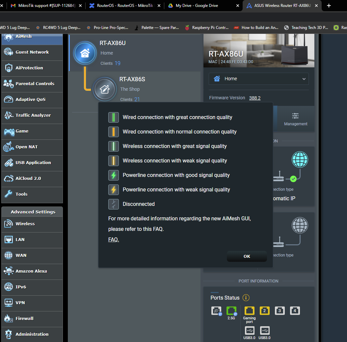This screenshot has width=347, height=342.
Task: Switch to the Management tab
Action: tap(295, 119)
